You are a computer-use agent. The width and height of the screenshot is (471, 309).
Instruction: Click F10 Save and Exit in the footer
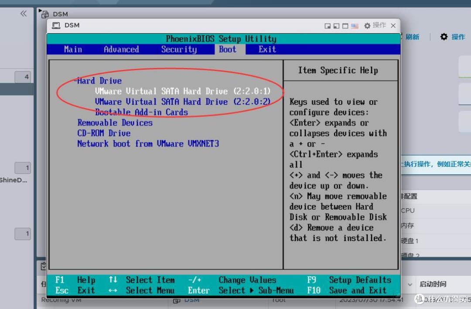[347, 290]
